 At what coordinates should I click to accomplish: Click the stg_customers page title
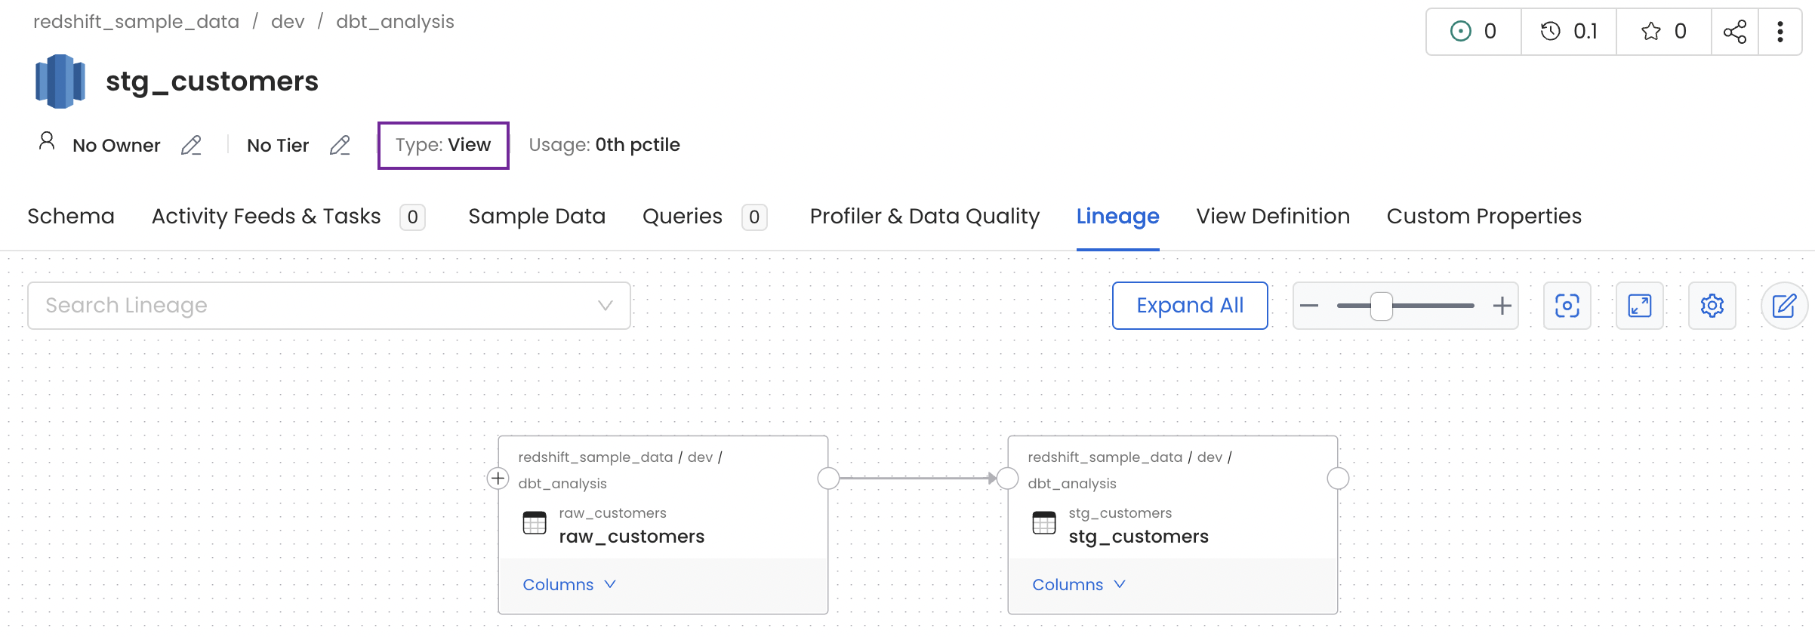[212, 82]
